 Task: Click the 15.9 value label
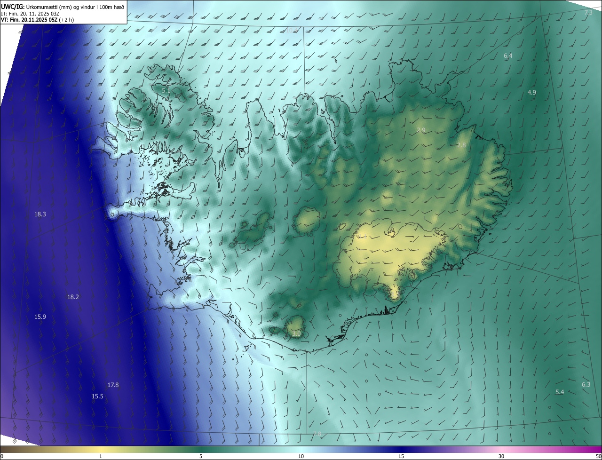tap(40, 317)
